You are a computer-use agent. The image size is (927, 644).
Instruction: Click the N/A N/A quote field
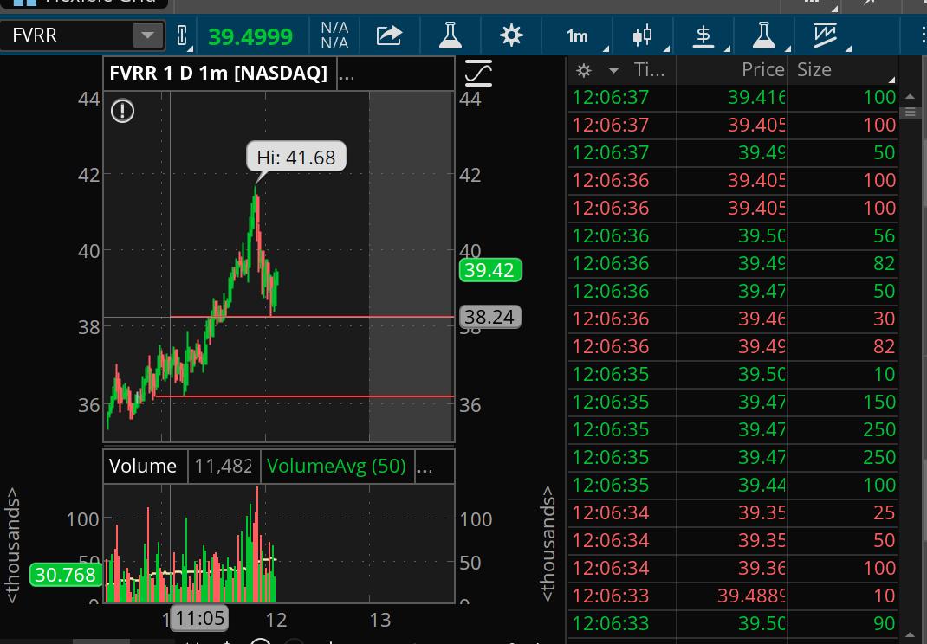pyautogui.click(x=334, y=35)
